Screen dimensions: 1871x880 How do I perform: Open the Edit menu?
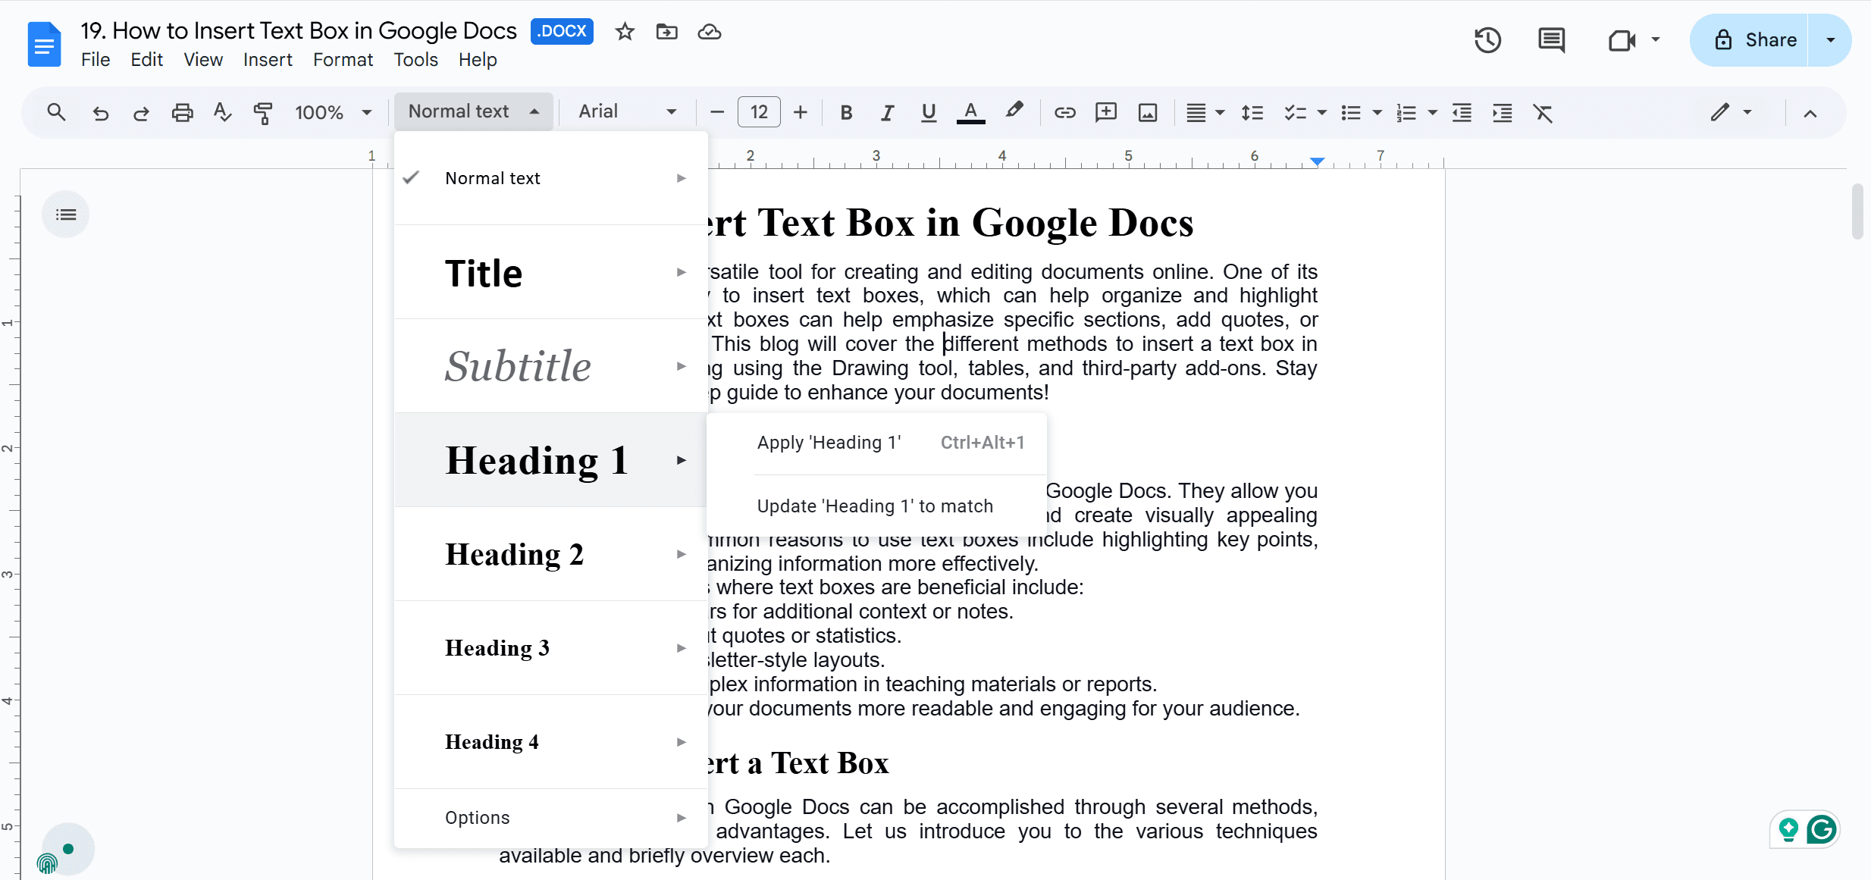[x=146, y=60]
